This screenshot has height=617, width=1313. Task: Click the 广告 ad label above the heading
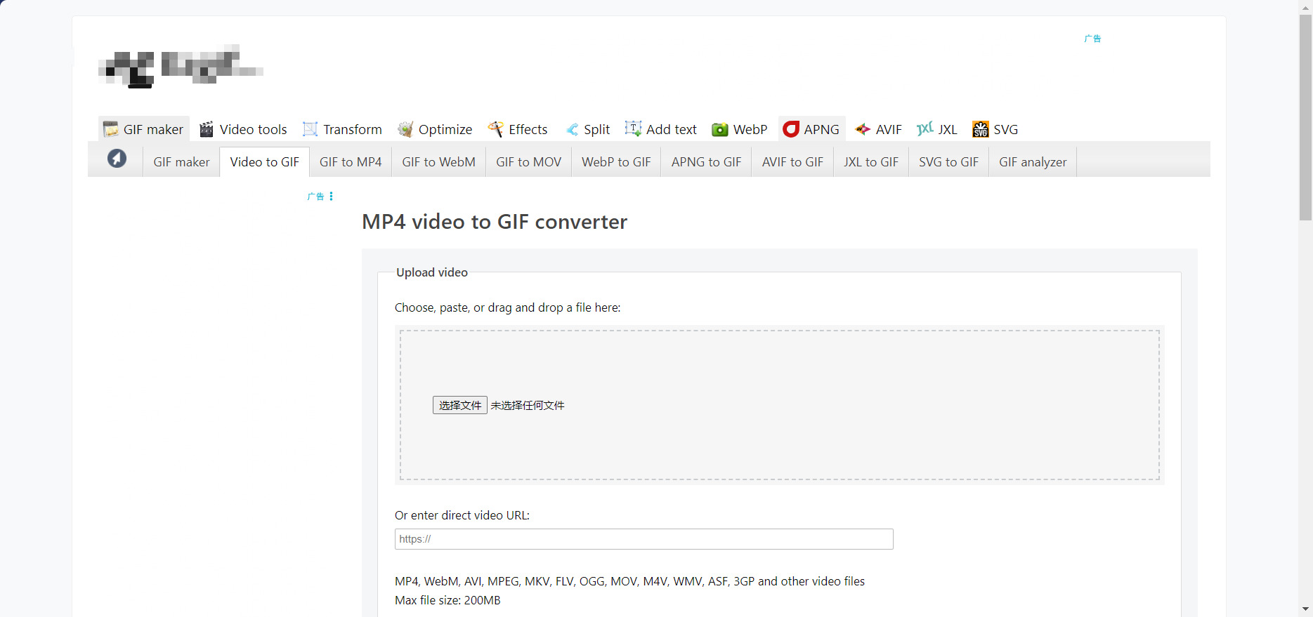click(x=316, y=197)
